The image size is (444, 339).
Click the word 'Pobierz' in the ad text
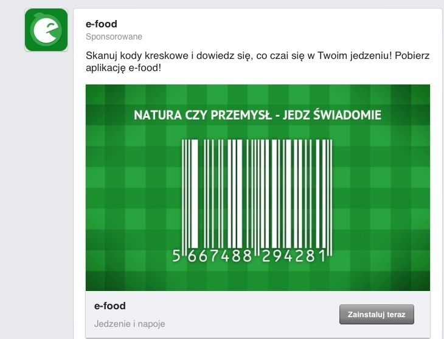(412, 55)
